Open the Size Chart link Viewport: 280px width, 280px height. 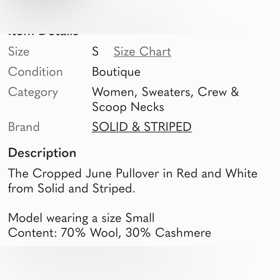142,51
